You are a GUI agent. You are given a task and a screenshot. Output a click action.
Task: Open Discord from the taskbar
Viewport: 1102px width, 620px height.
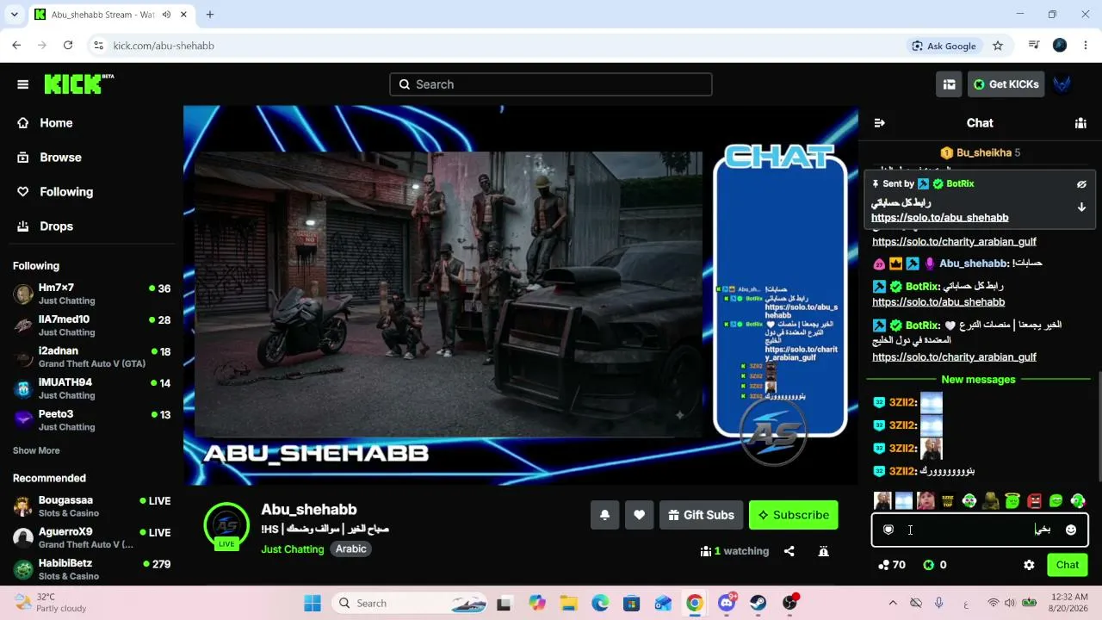(x=727, y=603)
